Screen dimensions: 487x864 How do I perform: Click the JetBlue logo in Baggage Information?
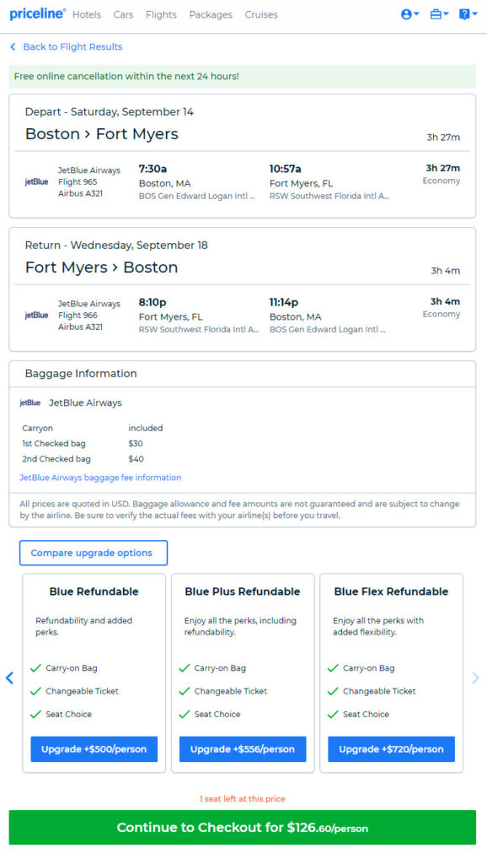(x=30, y=402)
